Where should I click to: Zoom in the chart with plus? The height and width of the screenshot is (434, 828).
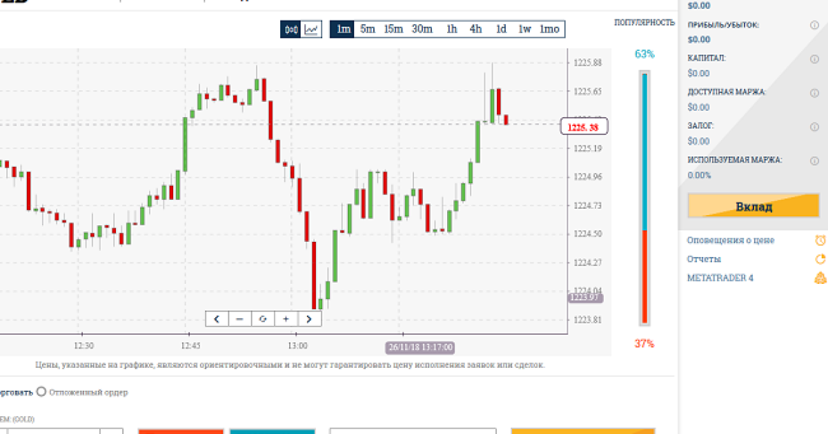pos(286,319)
